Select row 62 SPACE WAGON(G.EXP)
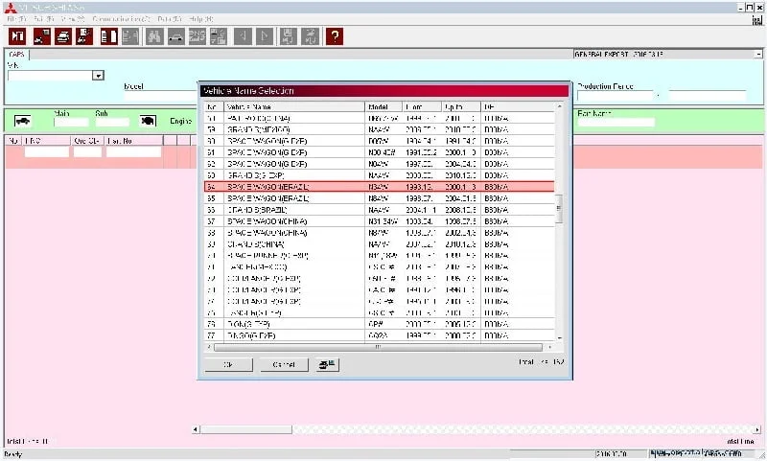The height and width of the screenshot is (461, 767). click(x=379, y=164)
